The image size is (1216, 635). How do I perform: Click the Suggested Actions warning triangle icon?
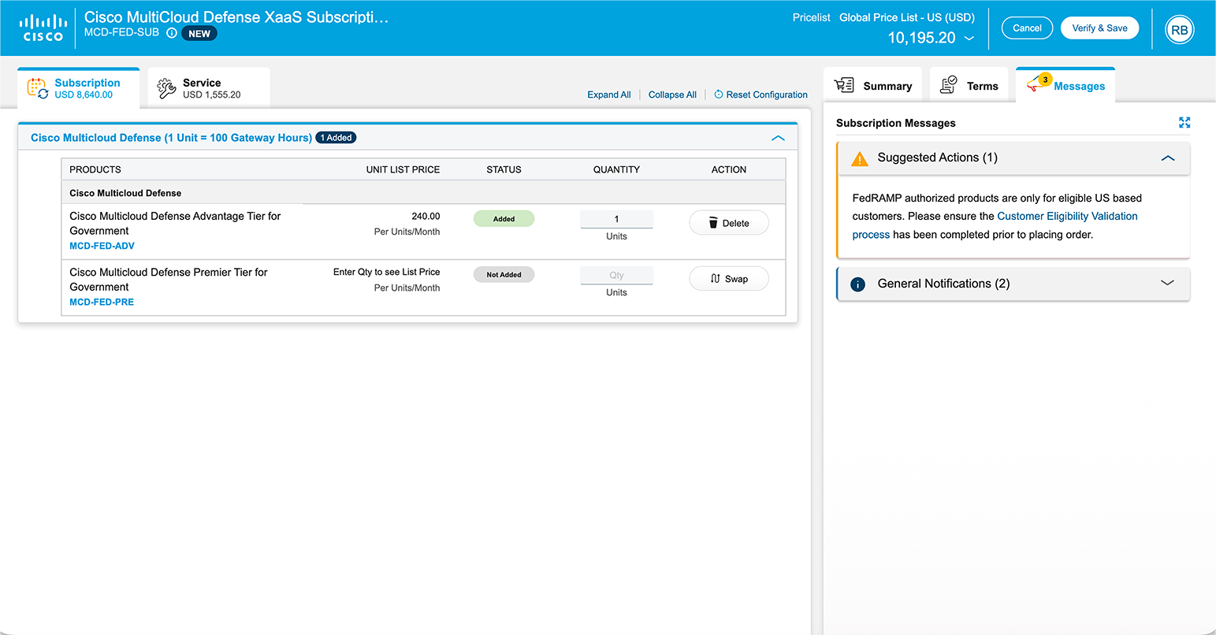859,158
